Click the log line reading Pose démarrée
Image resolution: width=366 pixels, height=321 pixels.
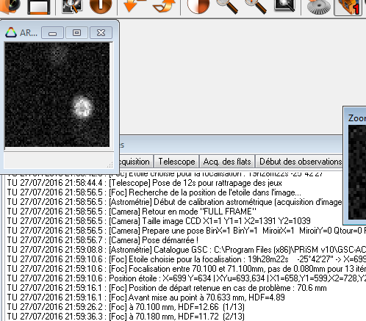pyautogui.click(x=103, y=240)
